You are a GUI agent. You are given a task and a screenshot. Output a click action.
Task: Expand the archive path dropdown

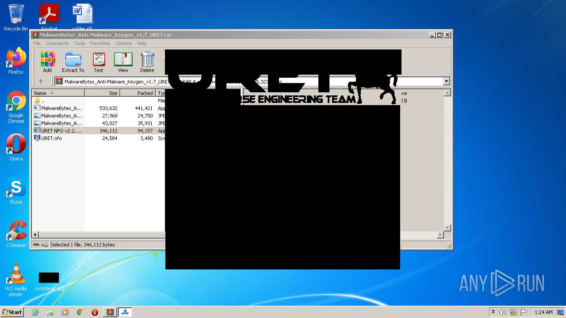pyautogui.click(x=446, y=81)
